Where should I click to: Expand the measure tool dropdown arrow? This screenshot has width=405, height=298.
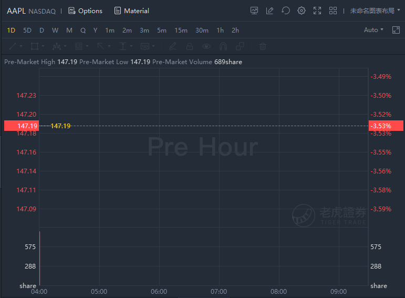[x=131, y=46]
